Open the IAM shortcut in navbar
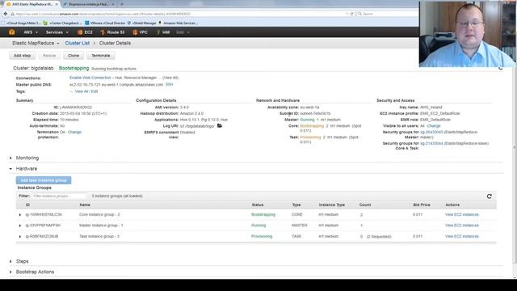This screenshot has height=291, width=517. (x=163, y=32)
